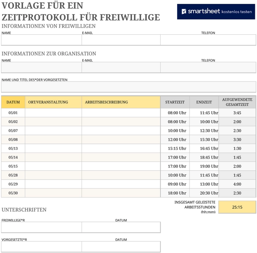
Task: Click the DATUM field beside FREIWILLIGE*R signature
Action: click(x=121, y=227)
